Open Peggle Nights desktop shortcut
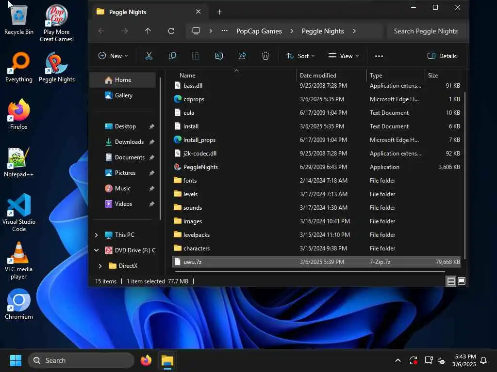This screenshot has height=372, width=497. pos(57,67)
